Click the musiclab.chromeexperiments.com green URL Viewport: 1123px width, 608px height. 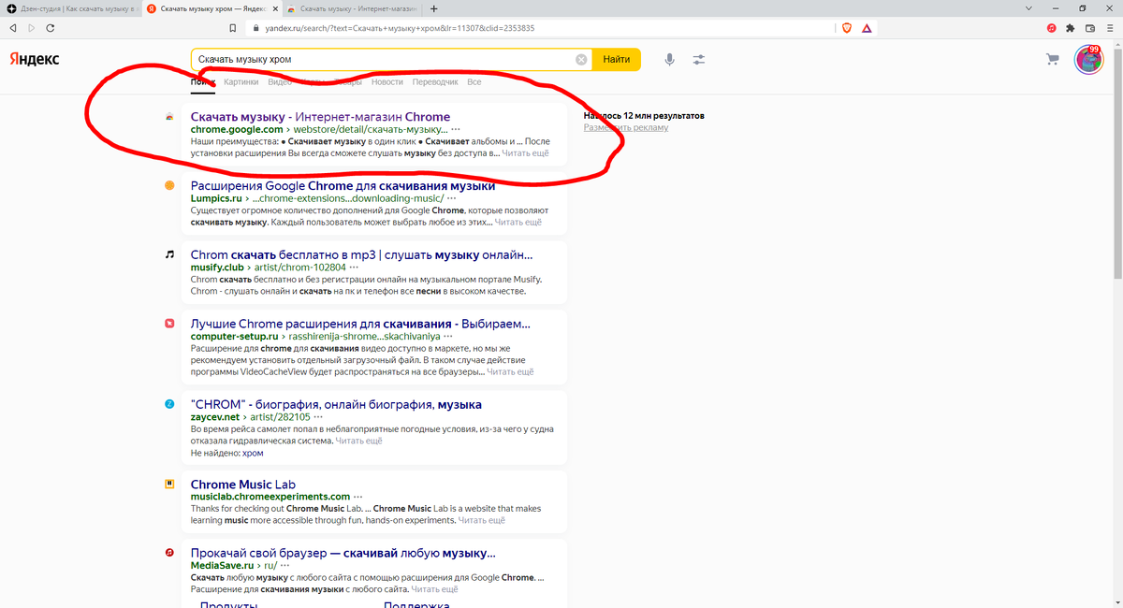270,497
